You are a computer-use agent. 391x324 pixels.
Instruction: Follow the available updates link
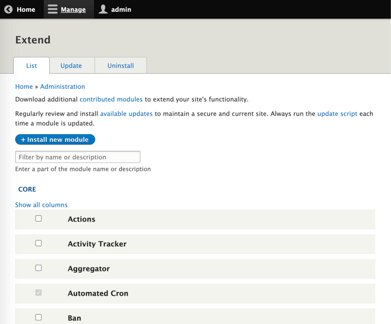point(127,114)
